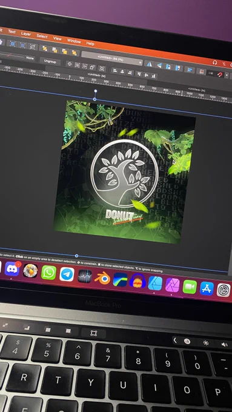Open Discord from the dock

point(12,269)
